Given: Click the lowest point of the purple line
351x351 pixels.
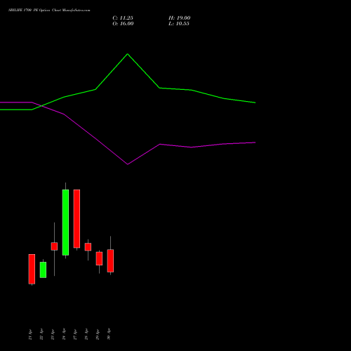Looking at the screenshot, I should point(128,164).
